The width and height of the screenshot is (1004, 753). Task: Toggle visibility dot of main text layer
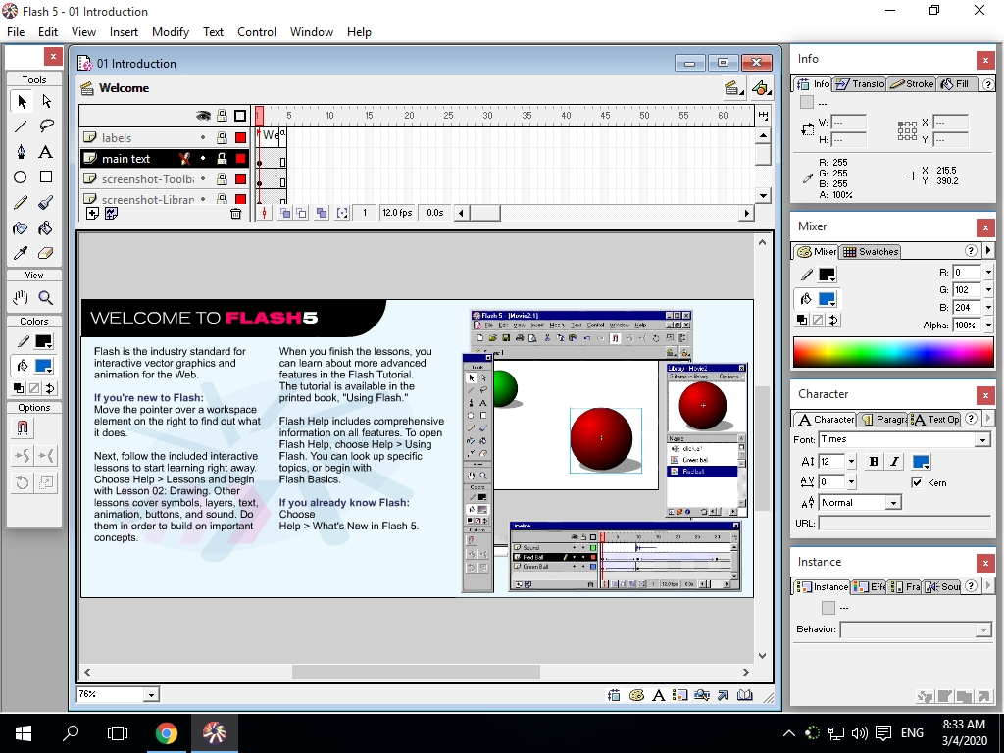(x=203, y=158)
